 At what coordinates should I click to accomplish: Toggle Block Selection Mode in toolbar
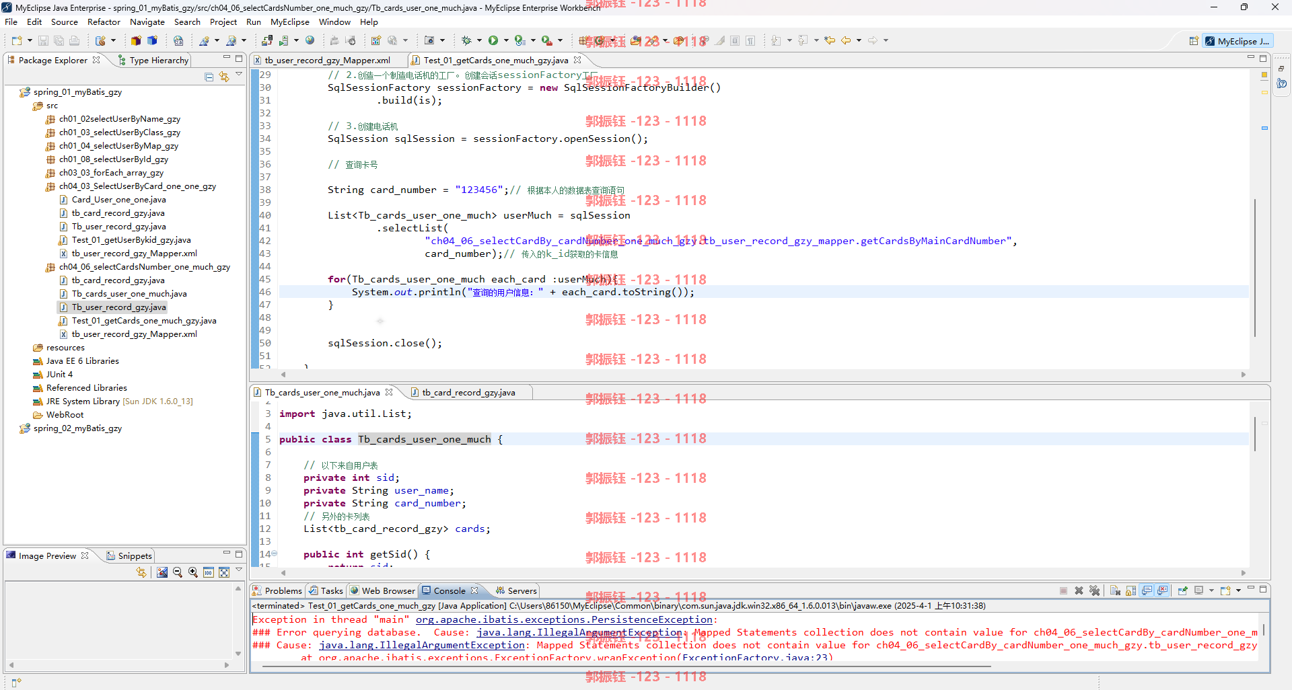(735, 41)
